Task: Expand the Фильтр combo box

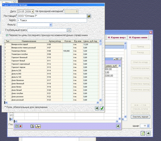Action: point(51,25)
